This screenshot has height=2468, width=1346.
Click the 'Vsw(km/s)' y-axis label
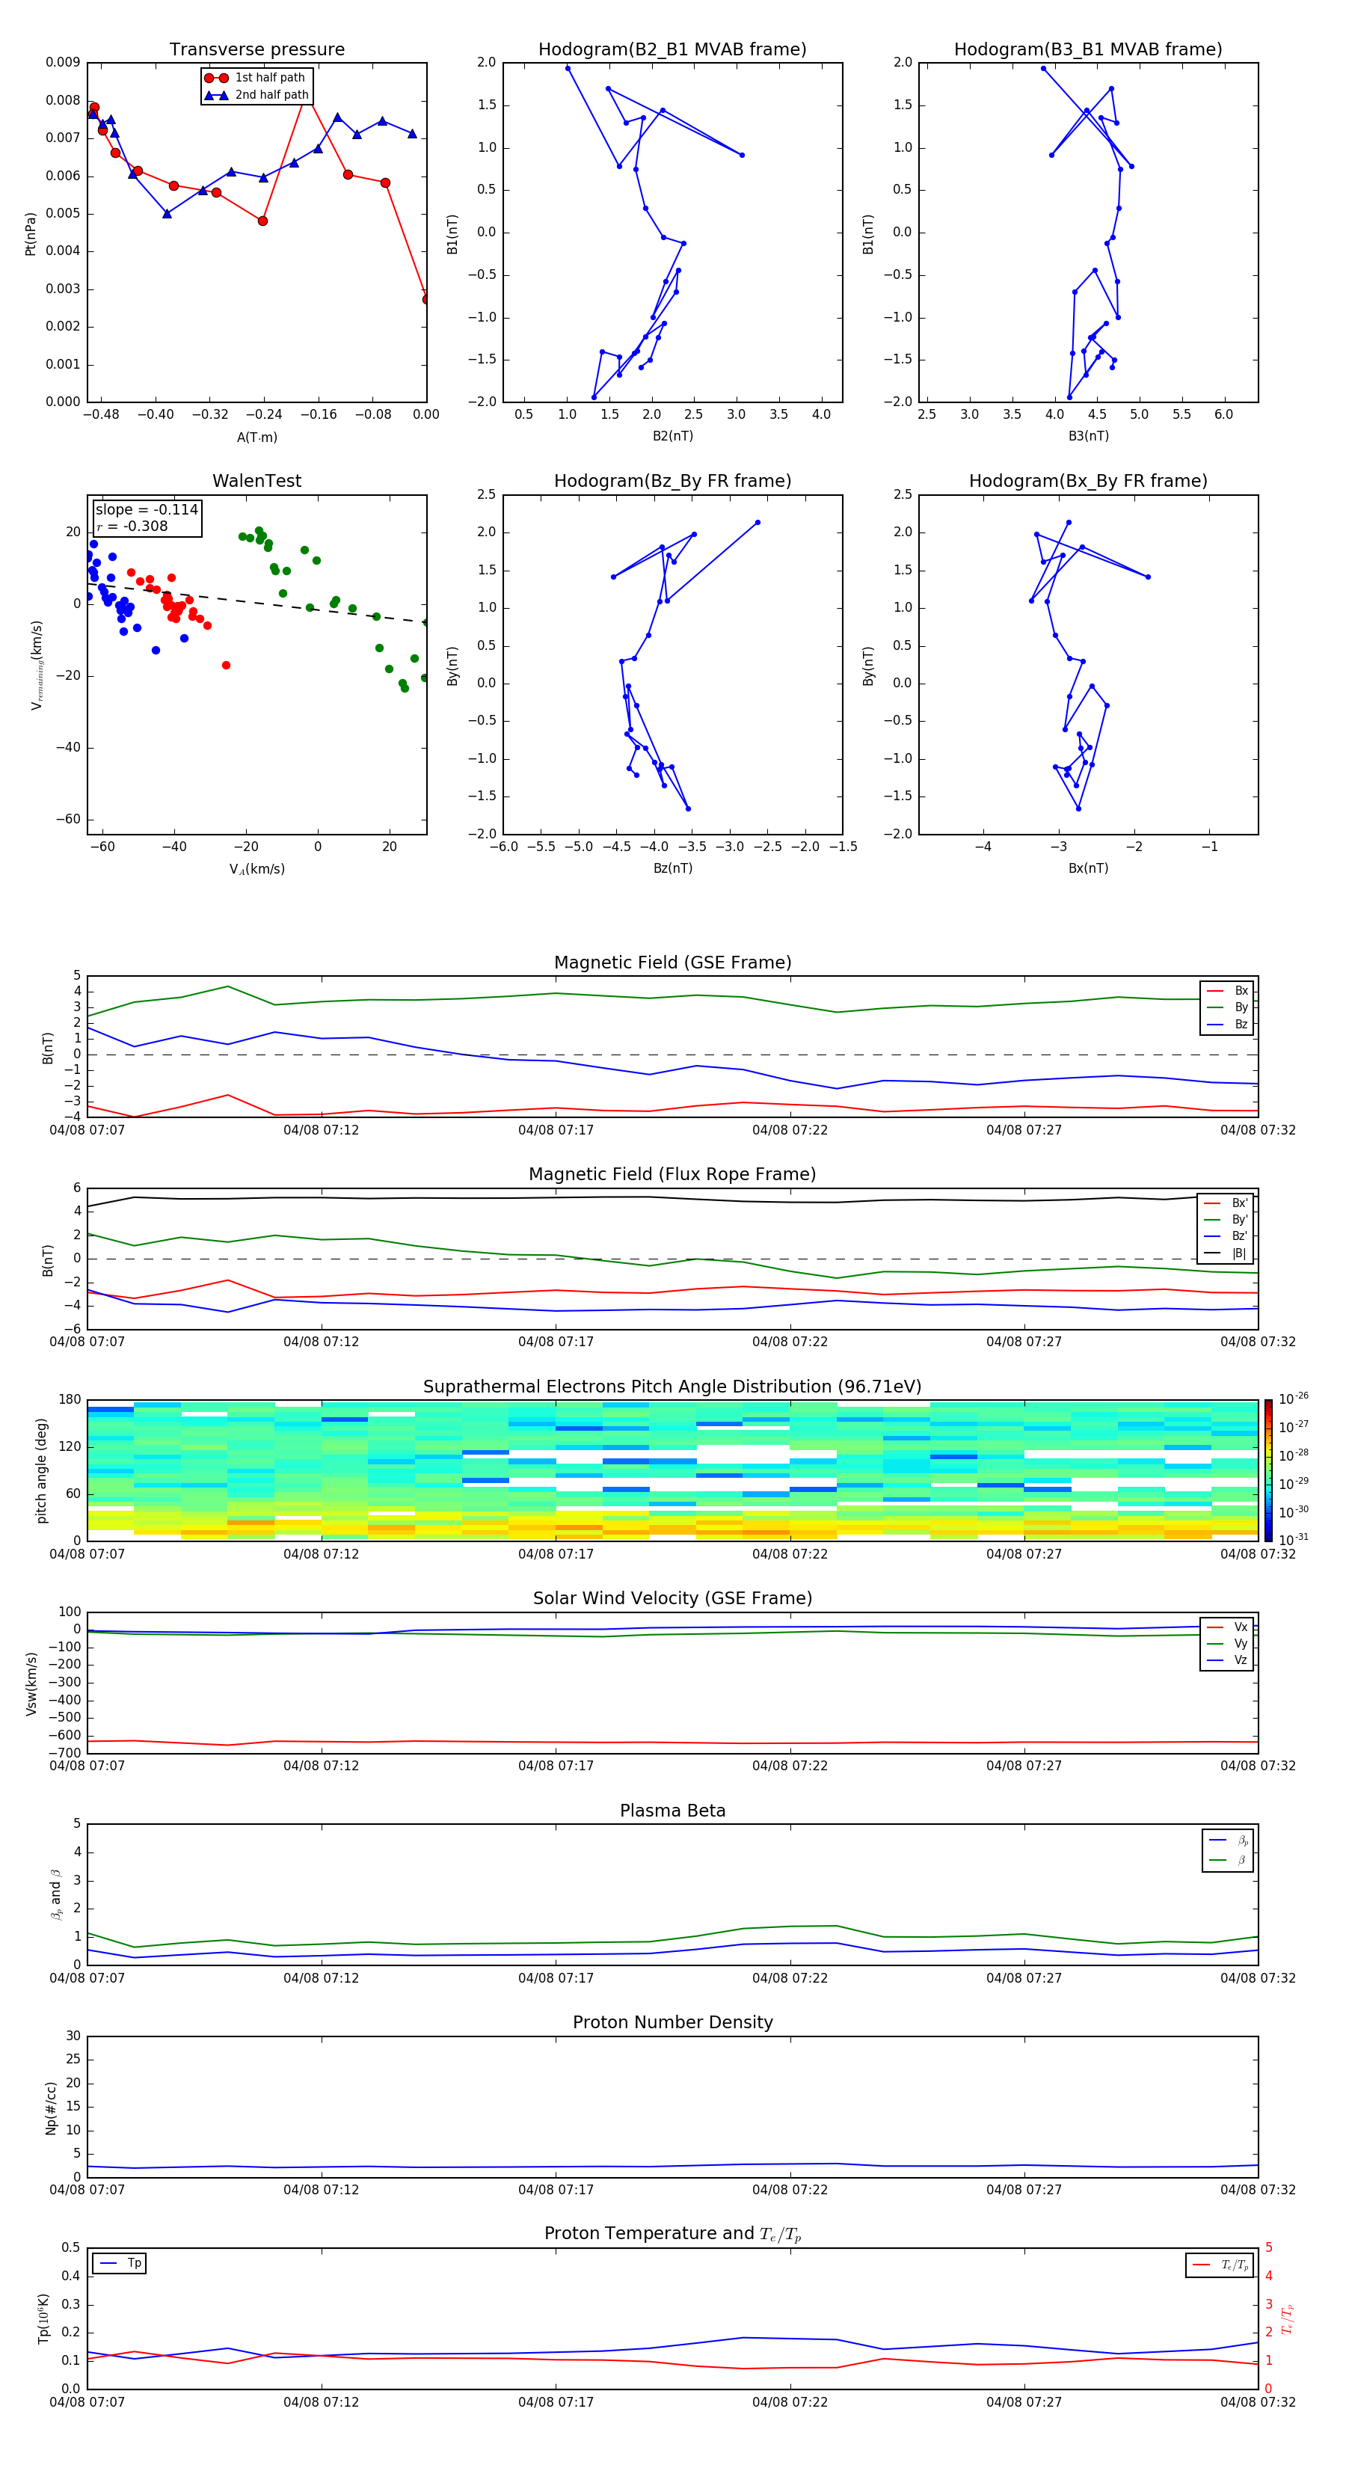(31, 1683)
